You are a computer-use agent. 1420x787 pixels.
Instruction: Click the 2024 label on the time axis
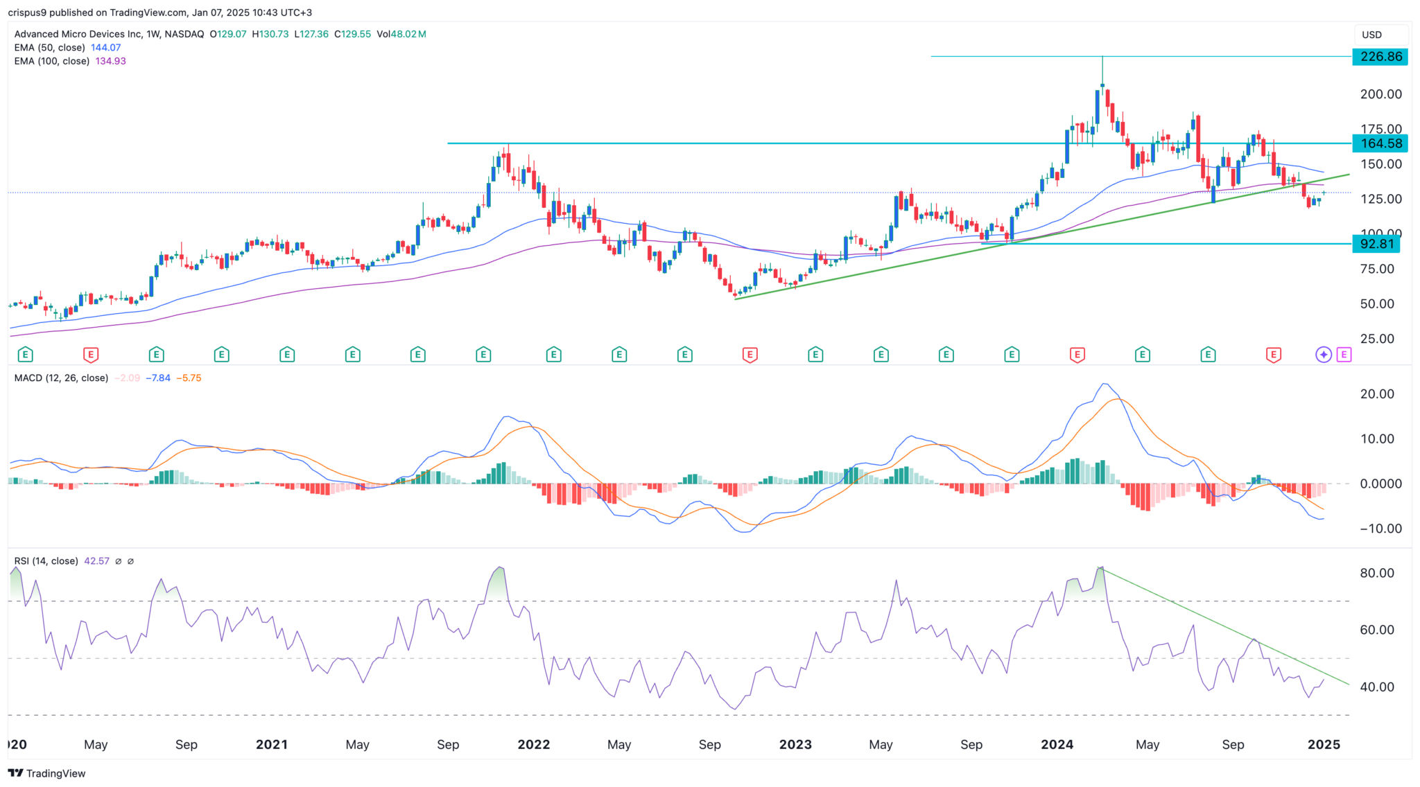[x=1057, y=745]
